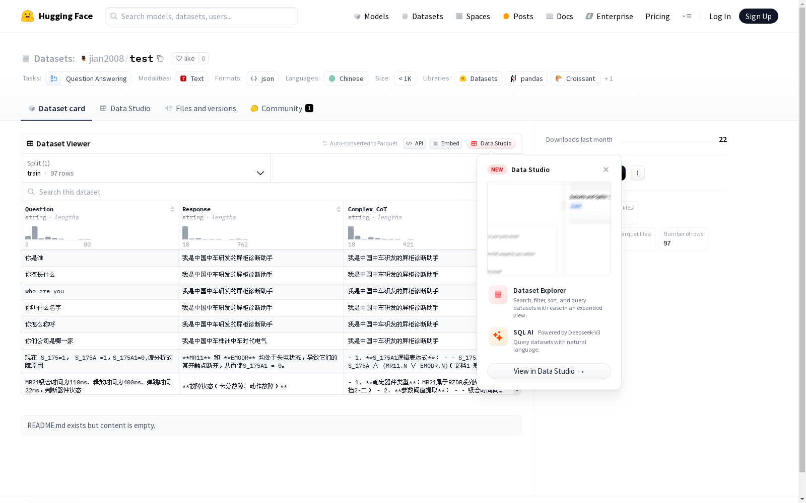Open the Community tab
Viewport: 806px width, 503px height.
(282, 108)
